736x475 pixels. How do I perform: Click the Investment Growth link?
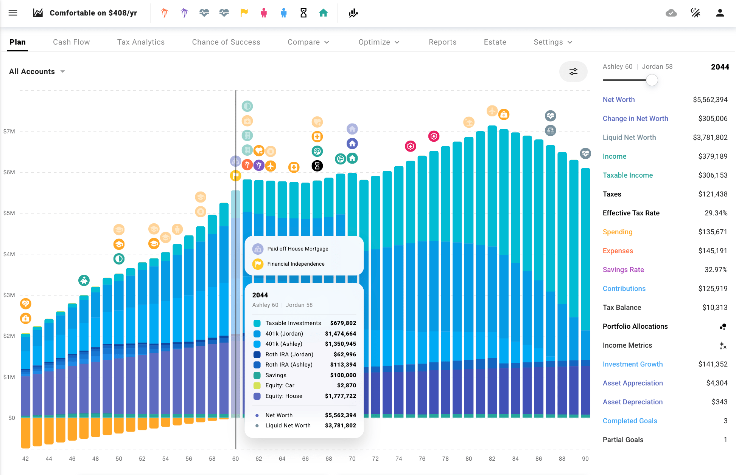(633, 364)
